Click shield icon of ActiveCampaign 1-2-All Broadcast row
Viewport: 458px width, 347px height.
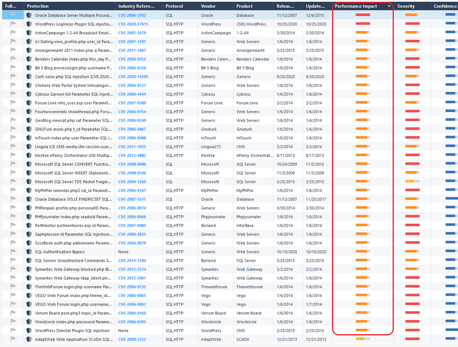point(29,33)
